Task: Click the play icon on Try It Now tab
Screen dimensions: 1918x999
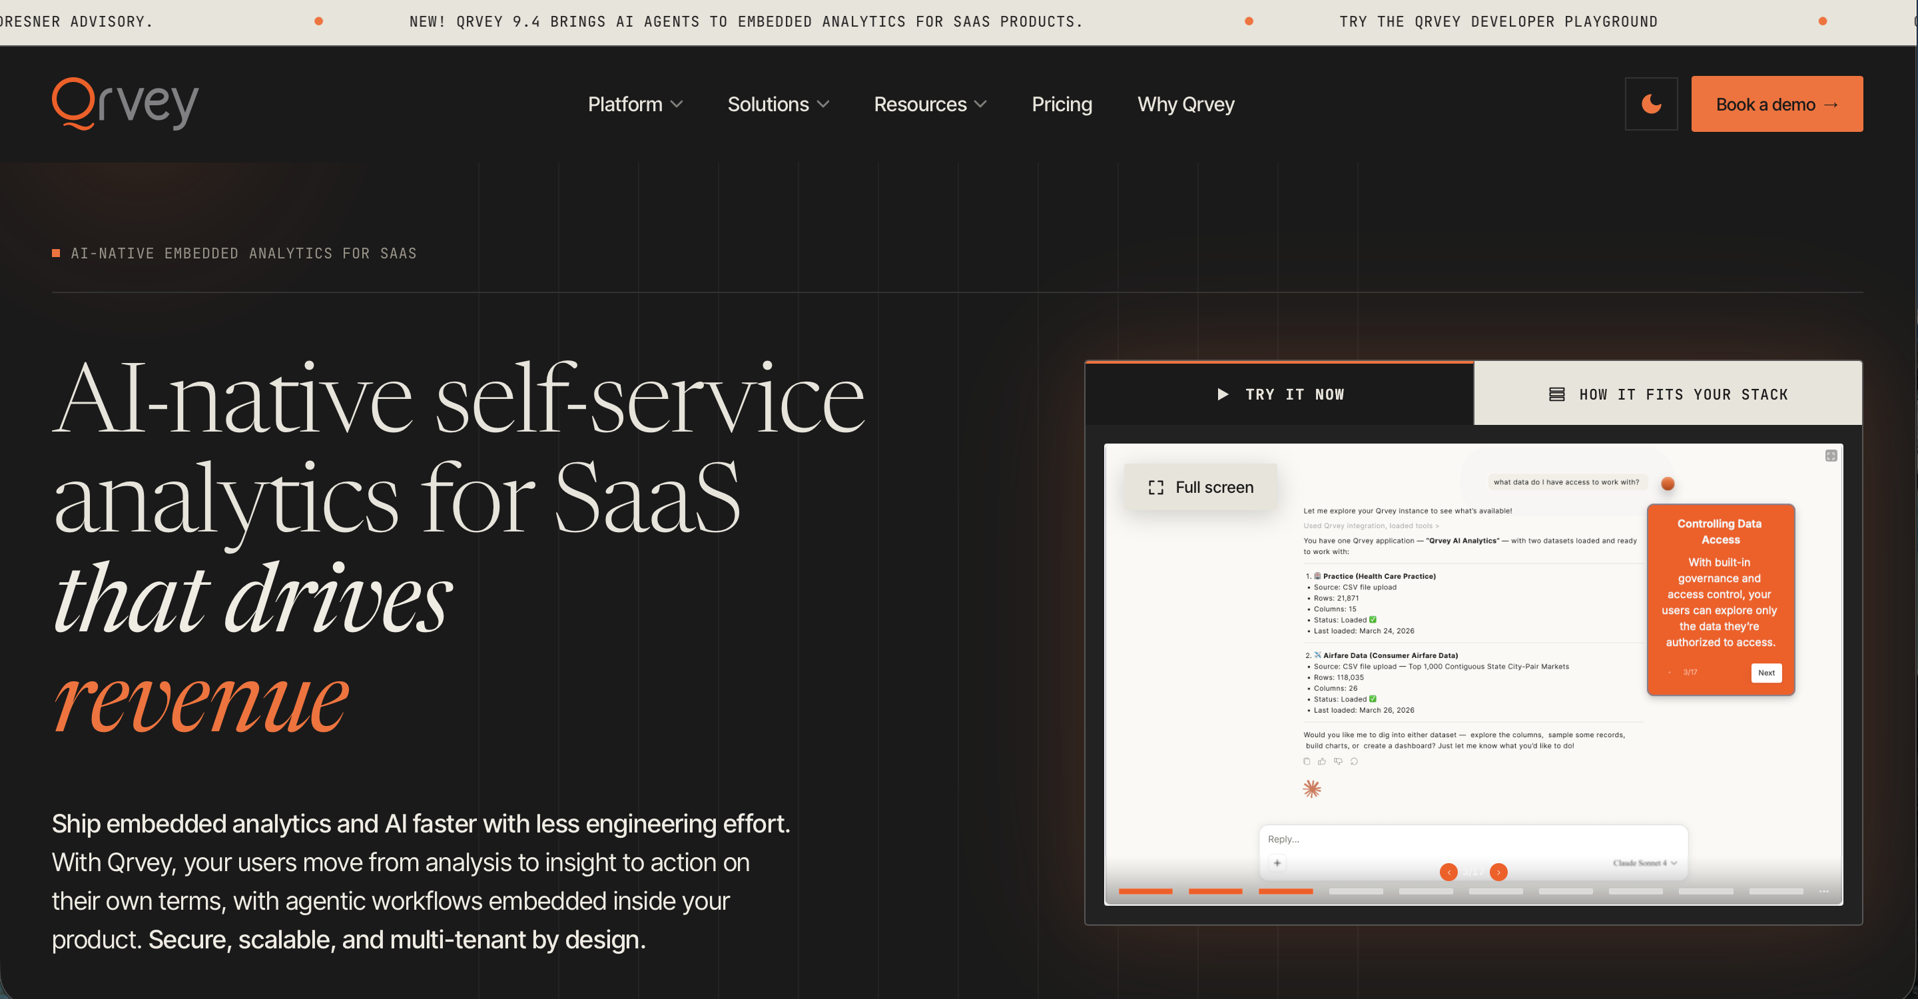Action: click(x=1223, y=394)
